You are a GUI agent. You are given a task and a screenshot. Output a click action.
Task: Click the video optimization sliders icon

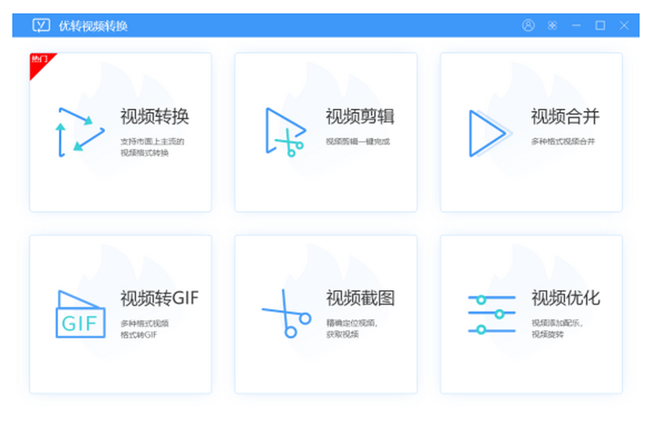click(491, 315)
